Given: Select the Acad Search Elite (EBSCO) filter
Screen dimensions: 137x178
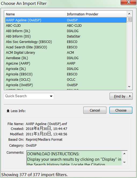Looking at the screenshot, I should pyautogui.click(x=66, y=47).
